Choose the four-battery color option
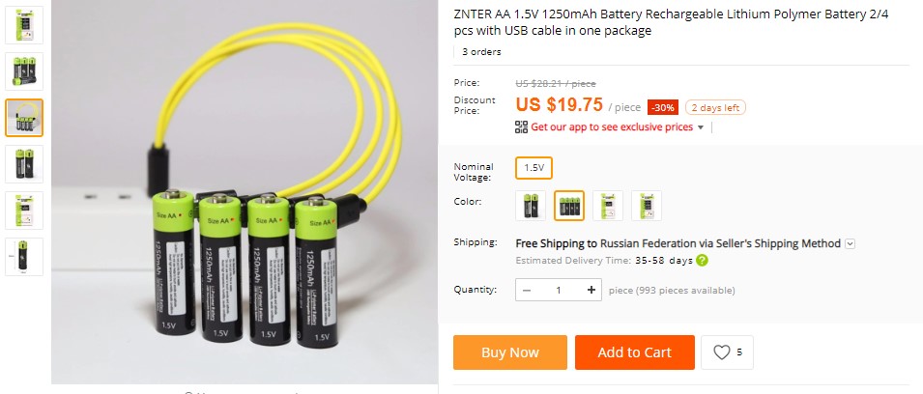The height and width of the screenshot is (394, 923). coord(569,206)
